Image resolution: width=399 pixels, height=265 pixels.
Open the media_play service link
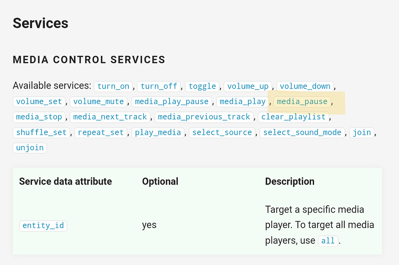pos(242,102)
